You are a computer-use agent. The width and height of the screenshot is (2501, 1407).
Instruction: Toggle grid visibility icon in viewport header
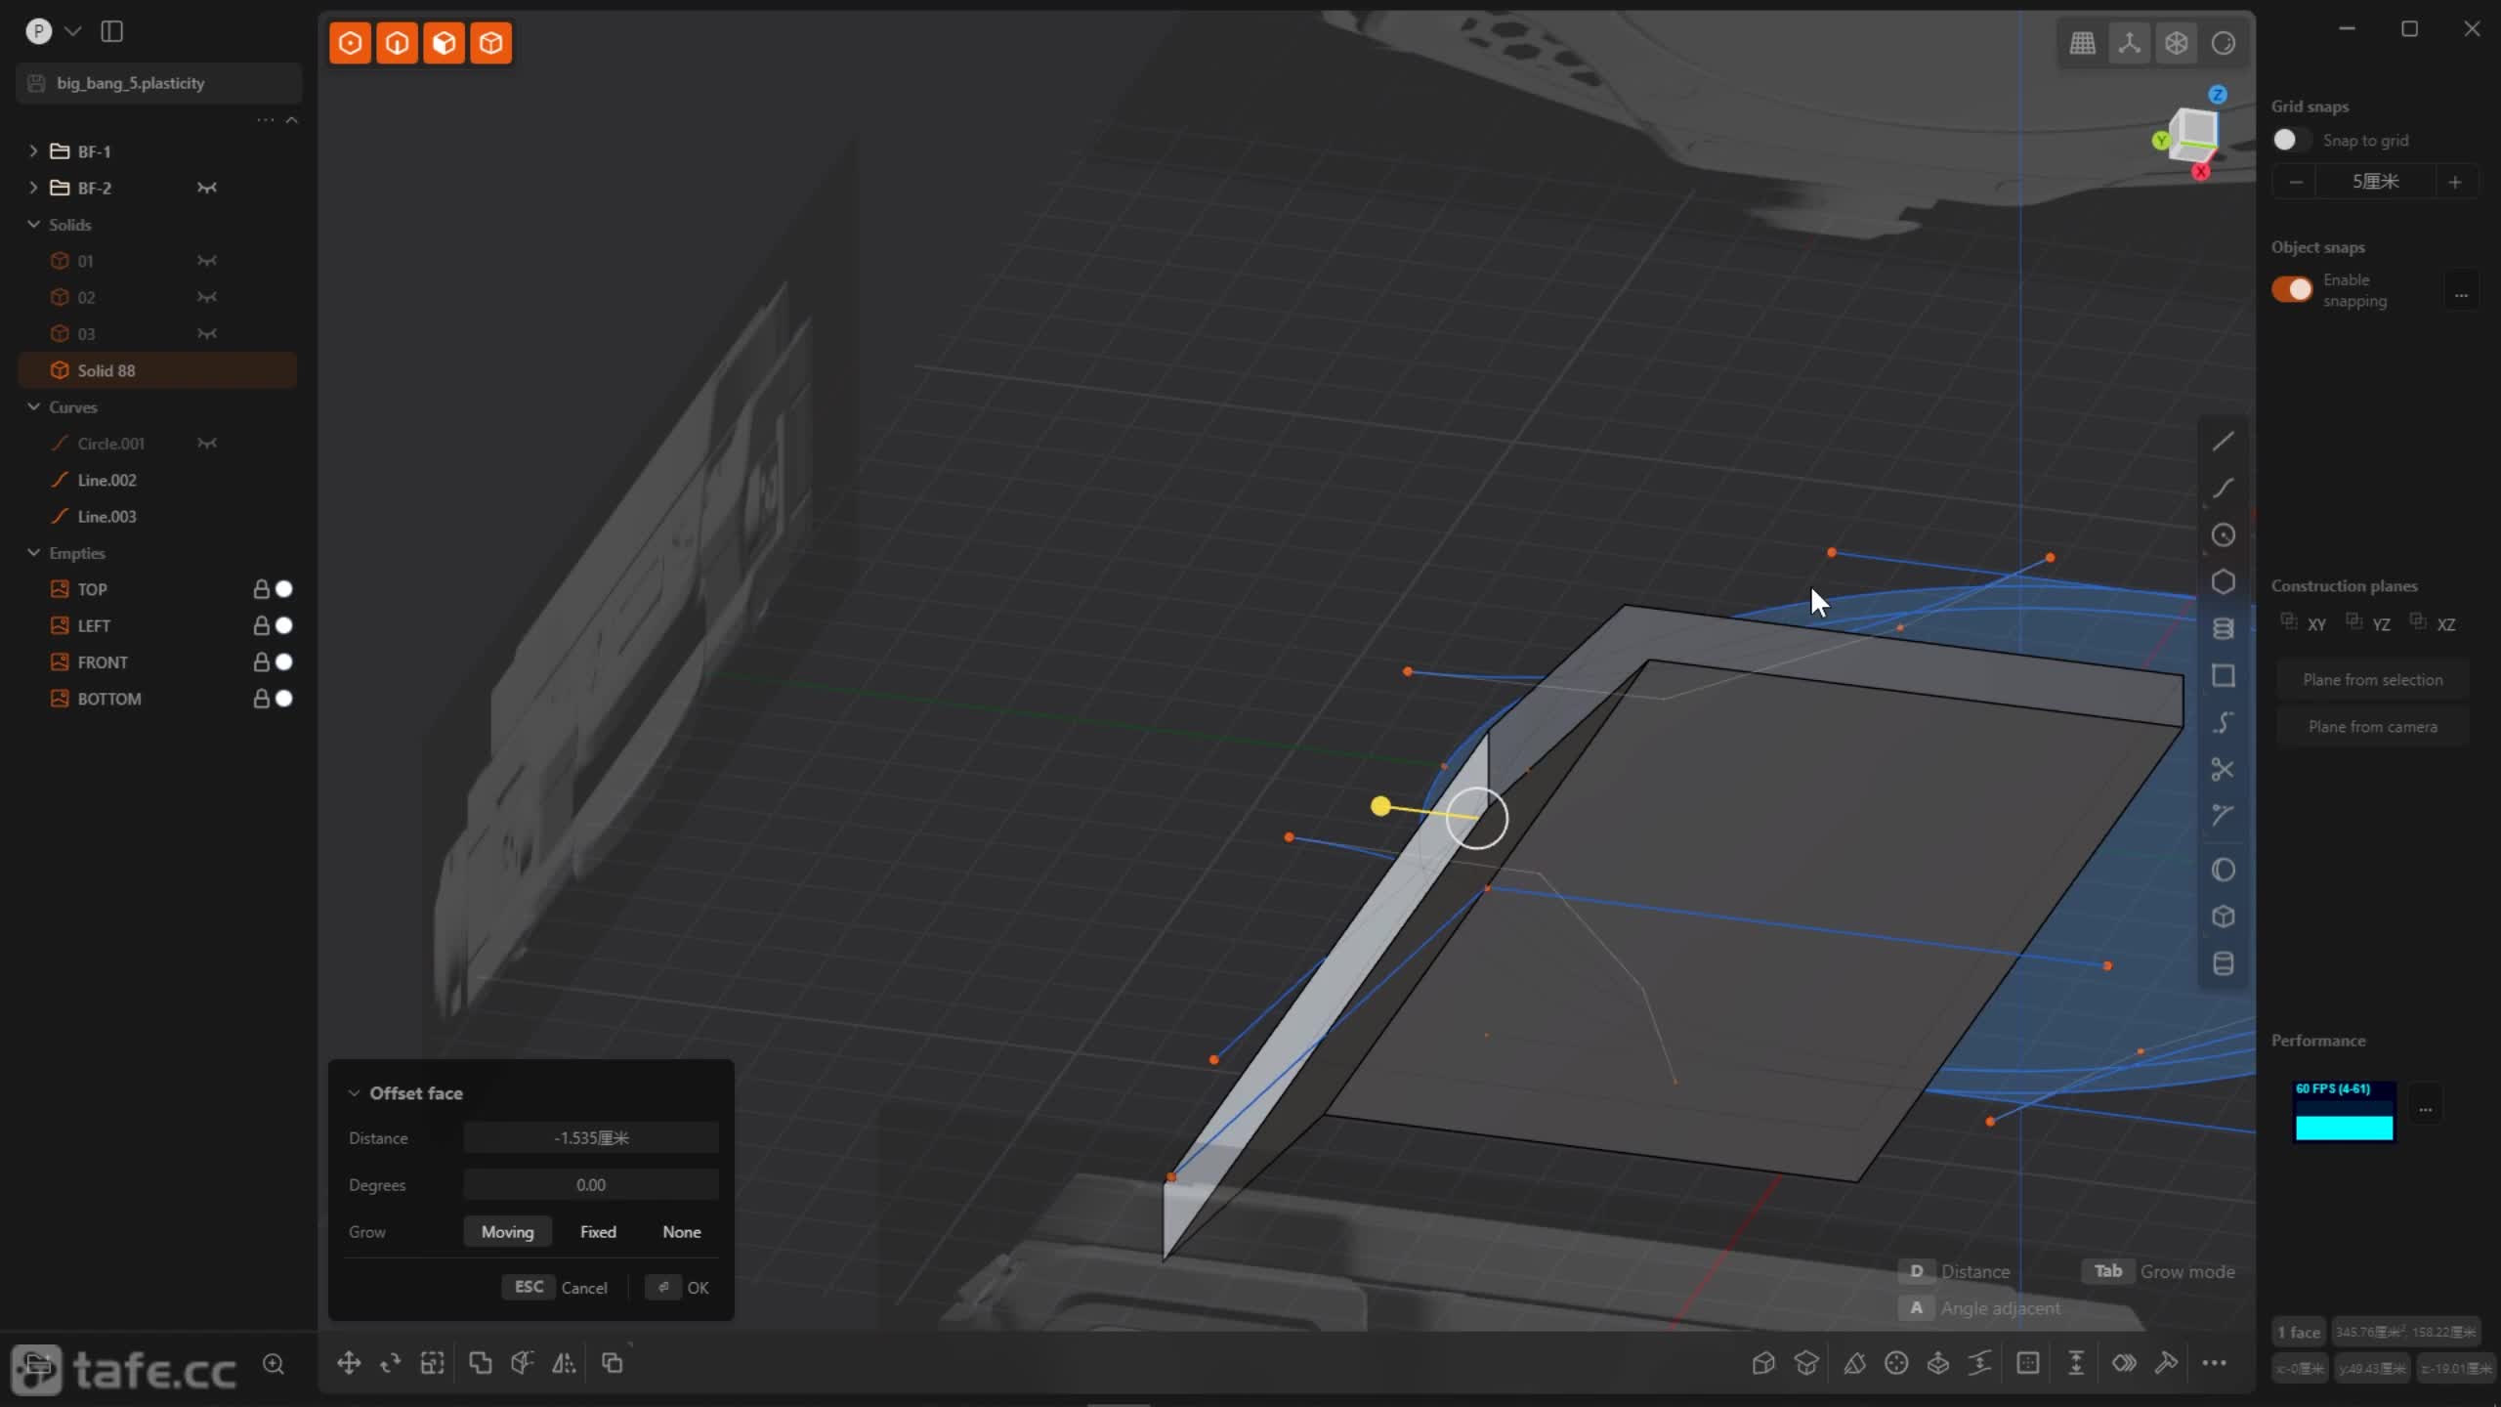pyautogui.click(x=2082, y=43)
